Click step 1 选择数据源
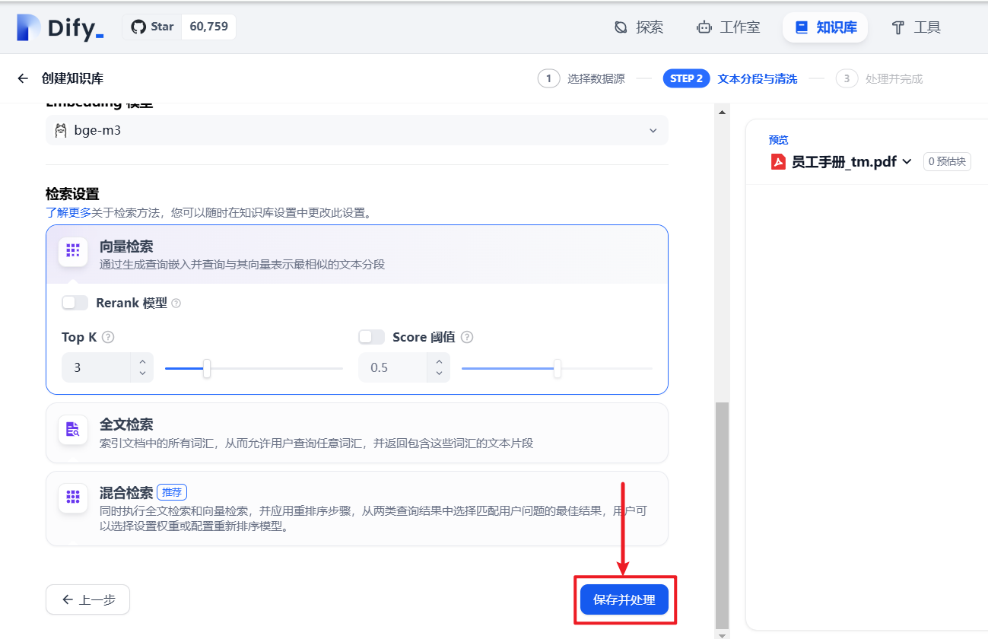 click(581, 78)
